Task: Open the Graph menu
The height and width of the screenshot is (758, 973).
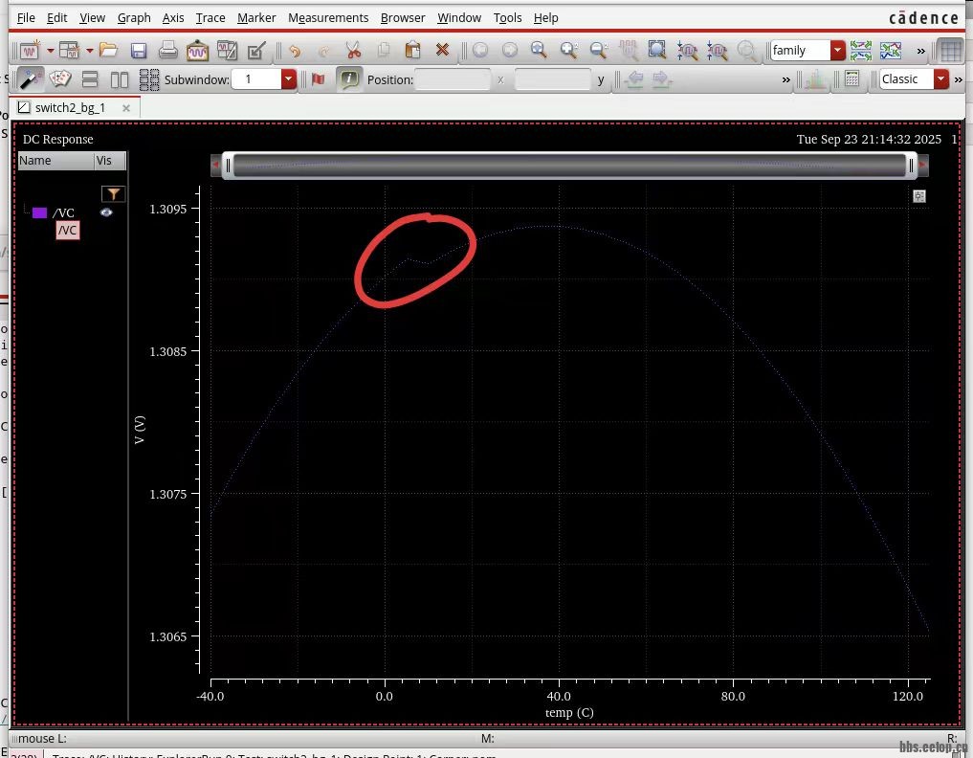Action: (134, 17)
